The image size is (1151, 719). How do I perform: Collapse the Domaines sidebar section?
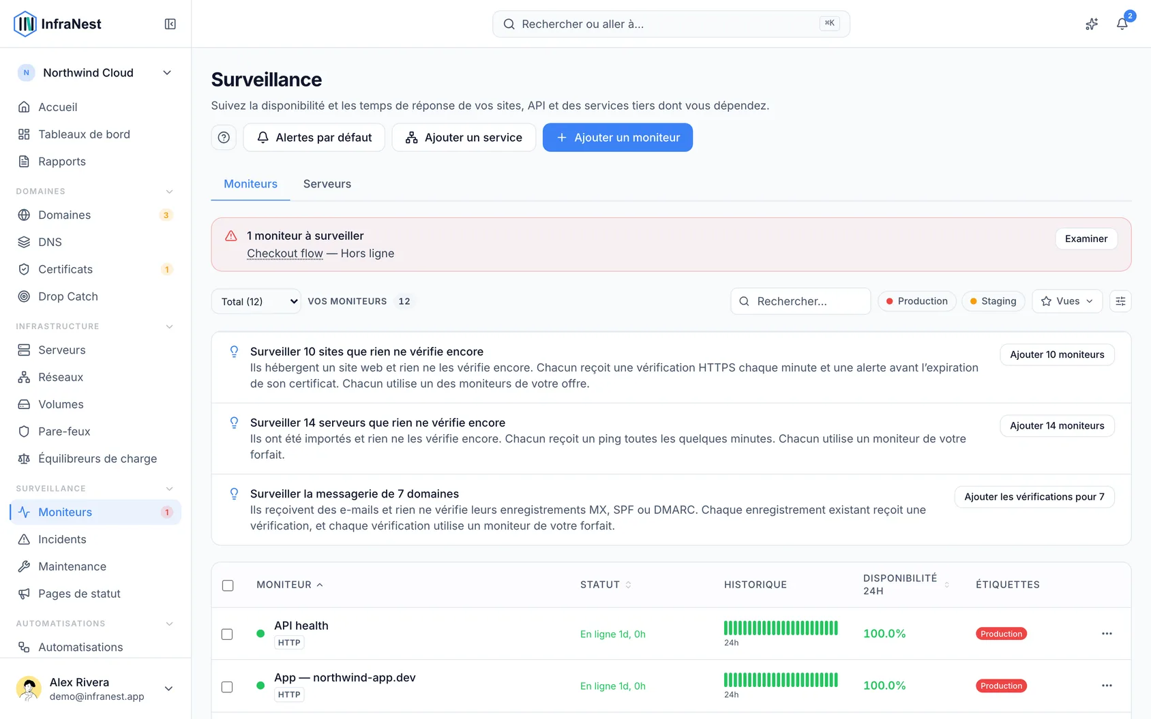point(169,192)
